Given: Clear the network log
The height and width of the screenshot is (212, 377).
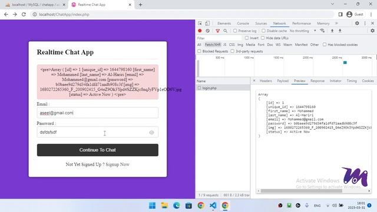Looking at the screenshot, I should (208, 31).
